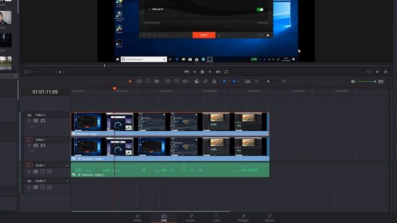The width and height of the screenshot is (397, 223).
Task: Click the timeline zoom-in plus icon
Action: click(x=284, y=81)
